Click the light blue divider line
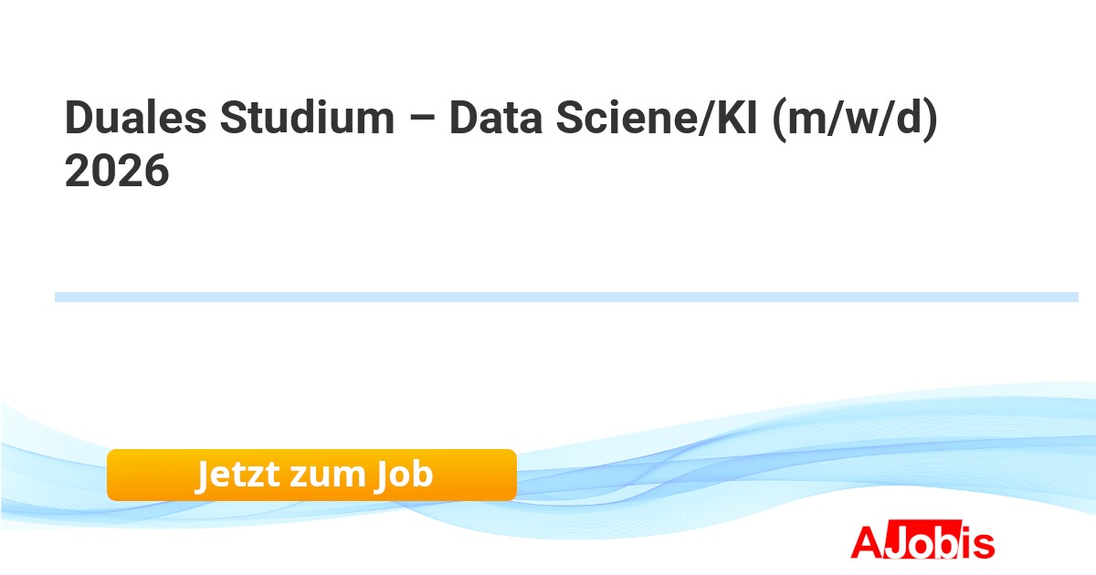This screenshot has height=575, width=1096. [566, 297]
